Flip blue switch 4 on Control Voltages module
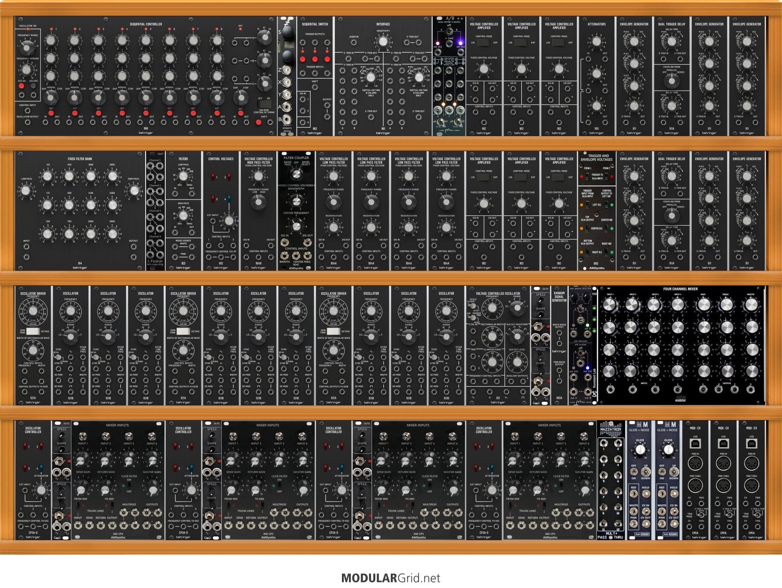This screenshot has height=588, width=782. tap(229, 199)
